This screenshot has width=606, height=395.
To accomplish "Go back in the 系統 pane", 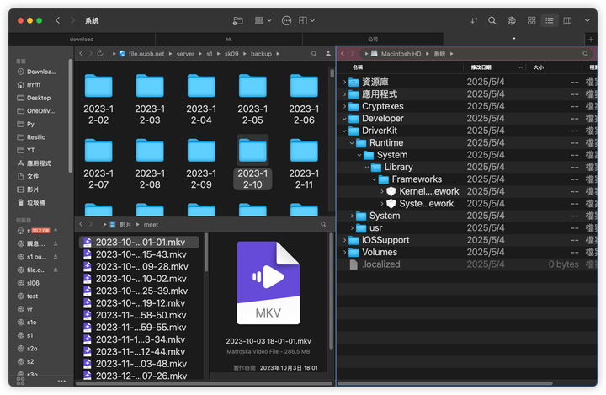I will [343, 53].
